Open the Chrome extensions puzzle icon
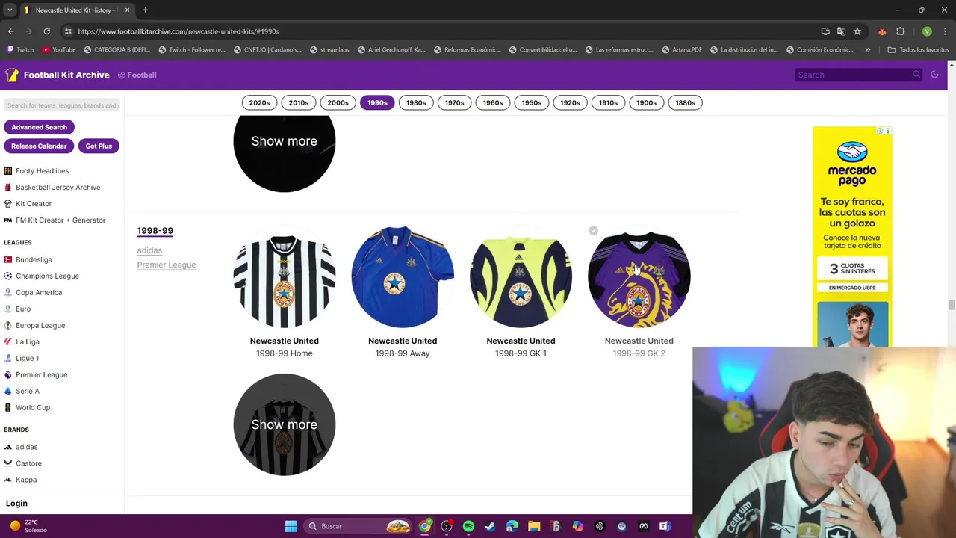Viewport: 956px width, 538px height. click(900, 31)
